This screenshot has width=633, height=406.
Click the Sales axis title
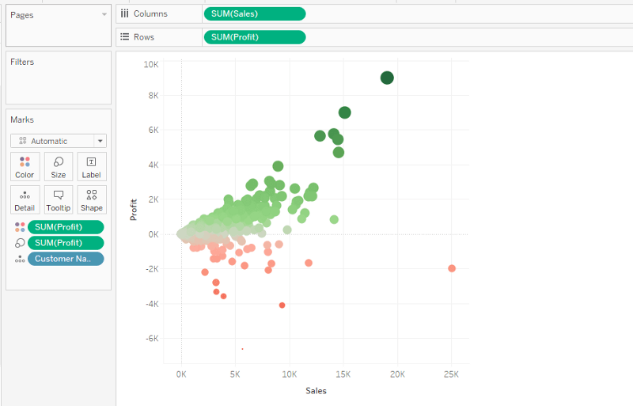tap(316, 390)
